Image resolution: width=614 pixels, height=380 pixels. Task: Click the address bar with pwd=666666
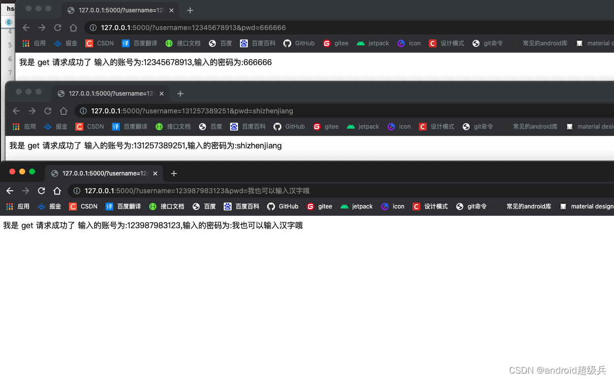pyautogui.click(x=350, y=28)
